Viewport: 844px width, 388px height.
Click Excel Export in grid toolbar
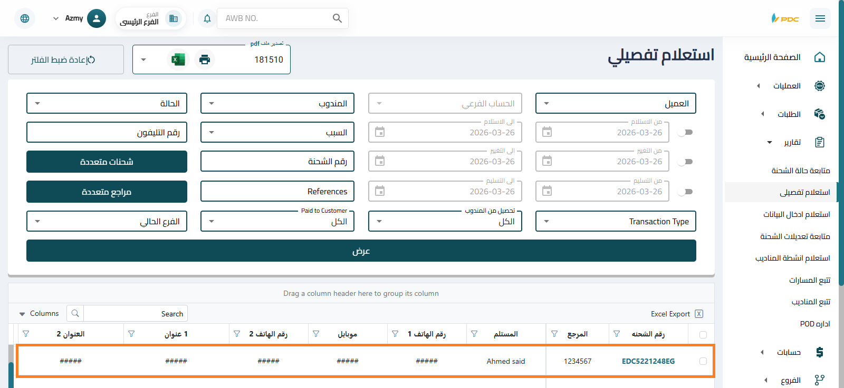click(x=677, y=314)
